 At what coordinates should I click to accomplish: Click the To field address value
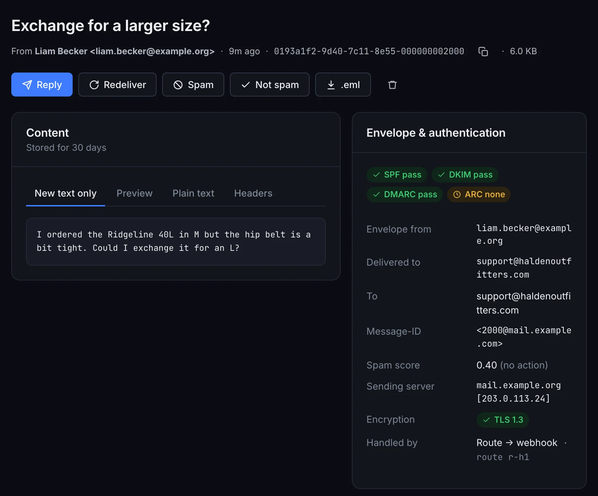point(524,303)
